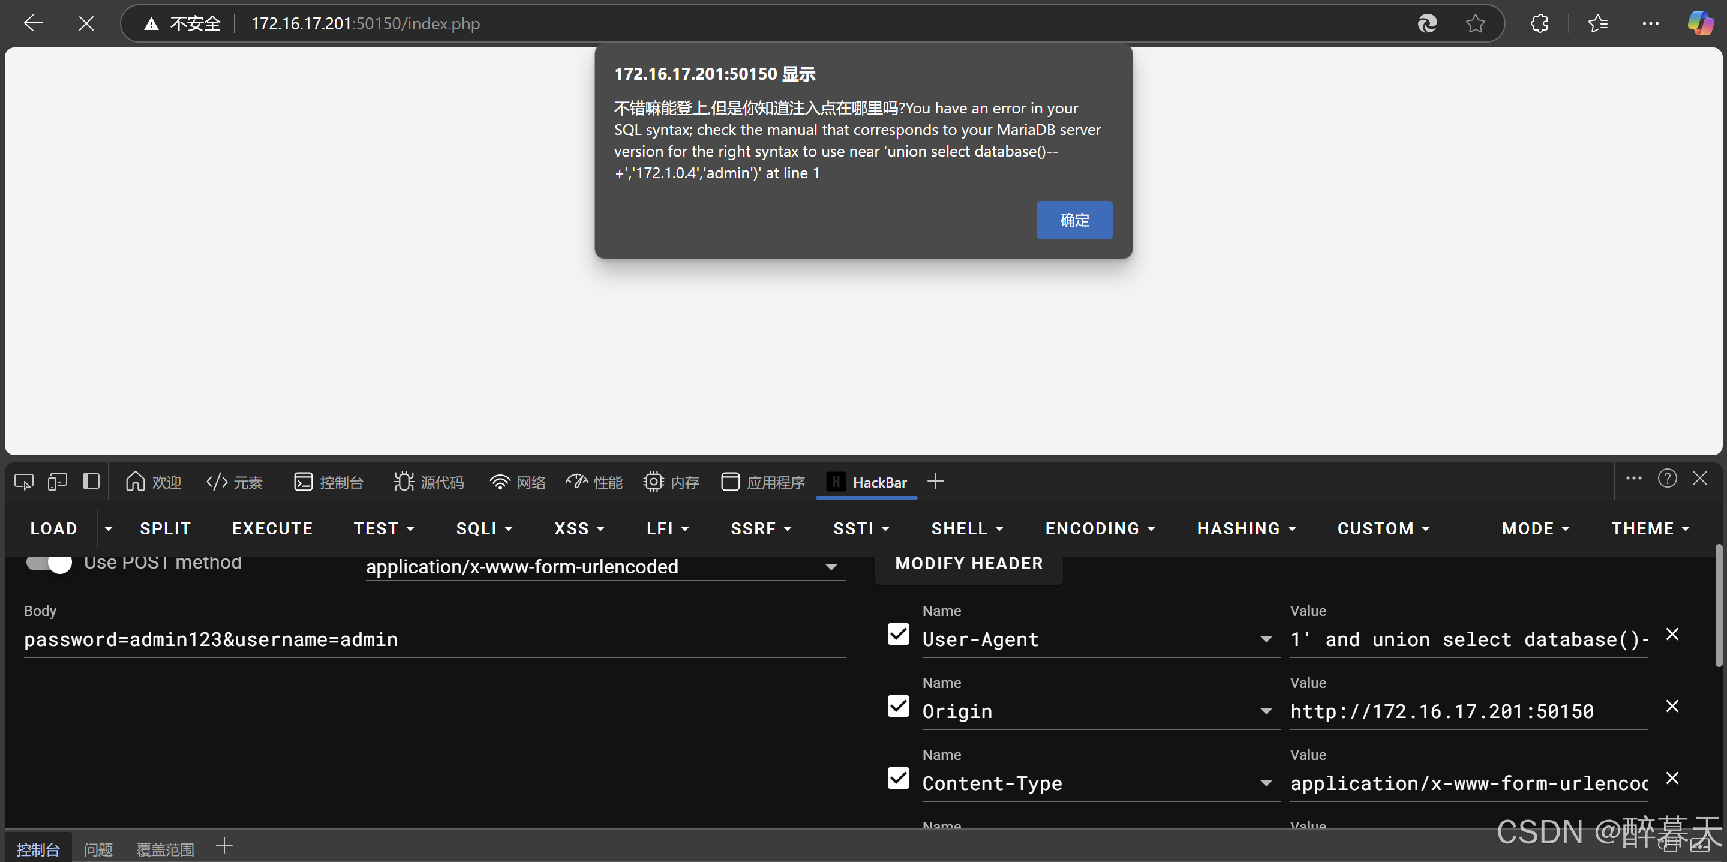Add page to favorites star icon
Viewport: 1727px width, 862px height.
[x=1475, y=24]
